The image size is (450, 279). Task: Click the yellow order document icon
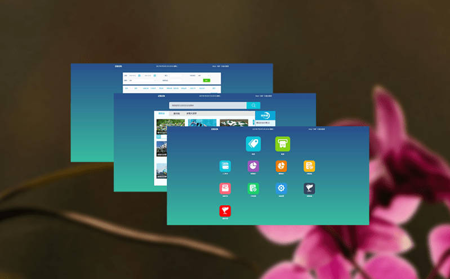point(309,166)
